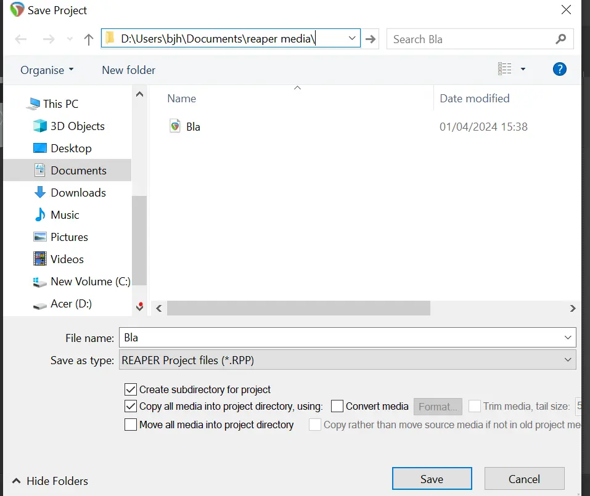
Task: Expand the Save as type dropdown
Action: click(x=567, y=360)
